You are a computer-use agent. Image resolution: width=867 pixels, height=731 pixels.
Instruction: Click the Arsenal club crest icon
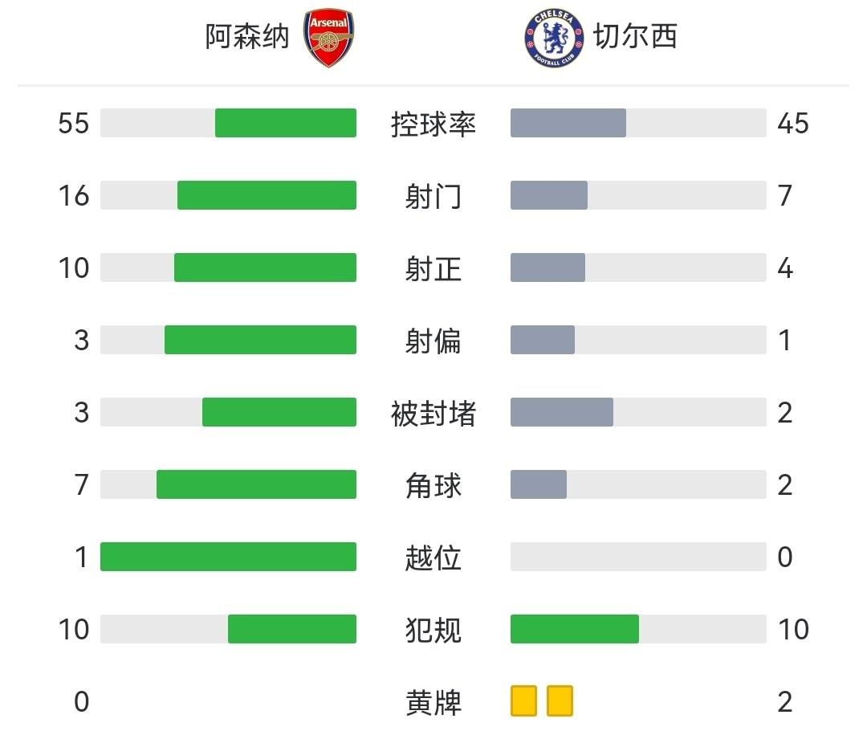coord(329,38)
